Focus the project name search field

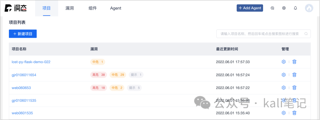[x=263, y=34]
